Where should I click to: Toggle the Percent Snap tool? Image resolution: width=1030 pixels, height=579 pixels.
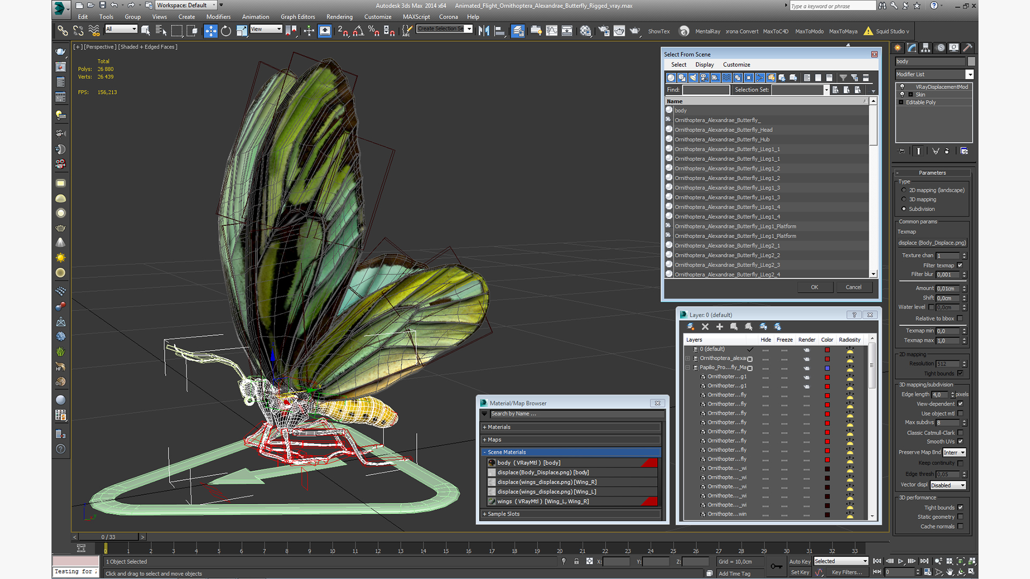pyautogui.click(x=374, y=31)
